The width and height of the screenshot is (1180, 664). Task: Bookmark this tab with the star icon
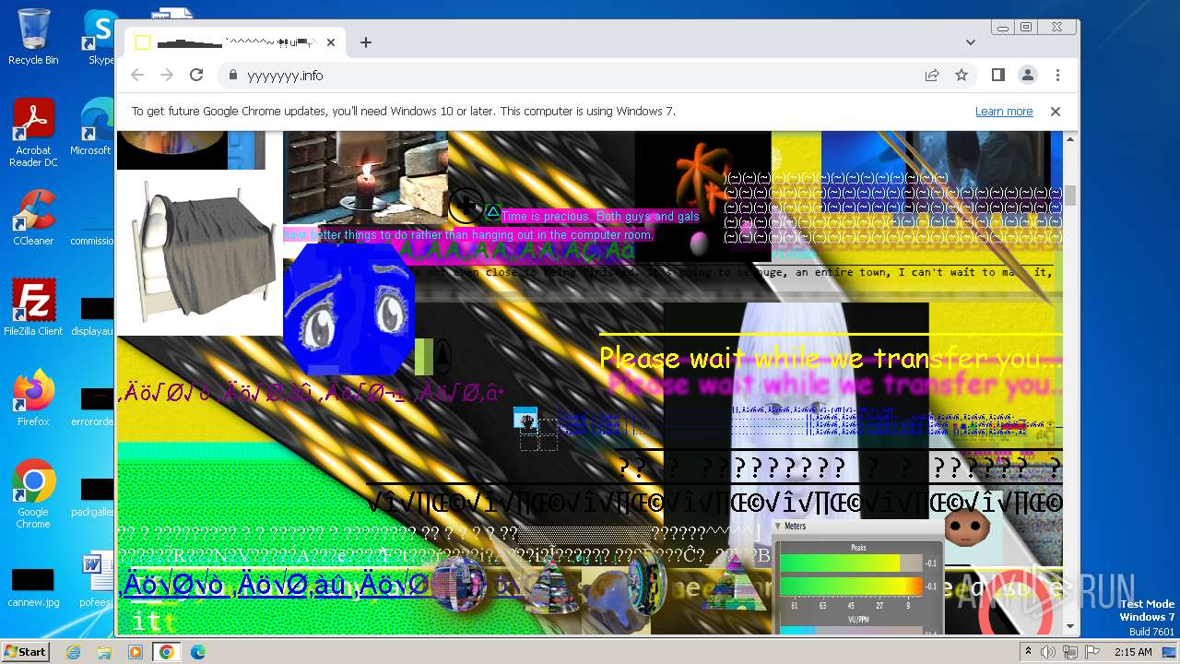[962, 76]
